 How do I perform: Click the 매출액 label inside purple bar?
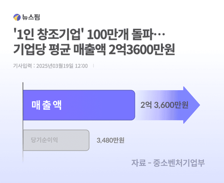click(47, 105)
